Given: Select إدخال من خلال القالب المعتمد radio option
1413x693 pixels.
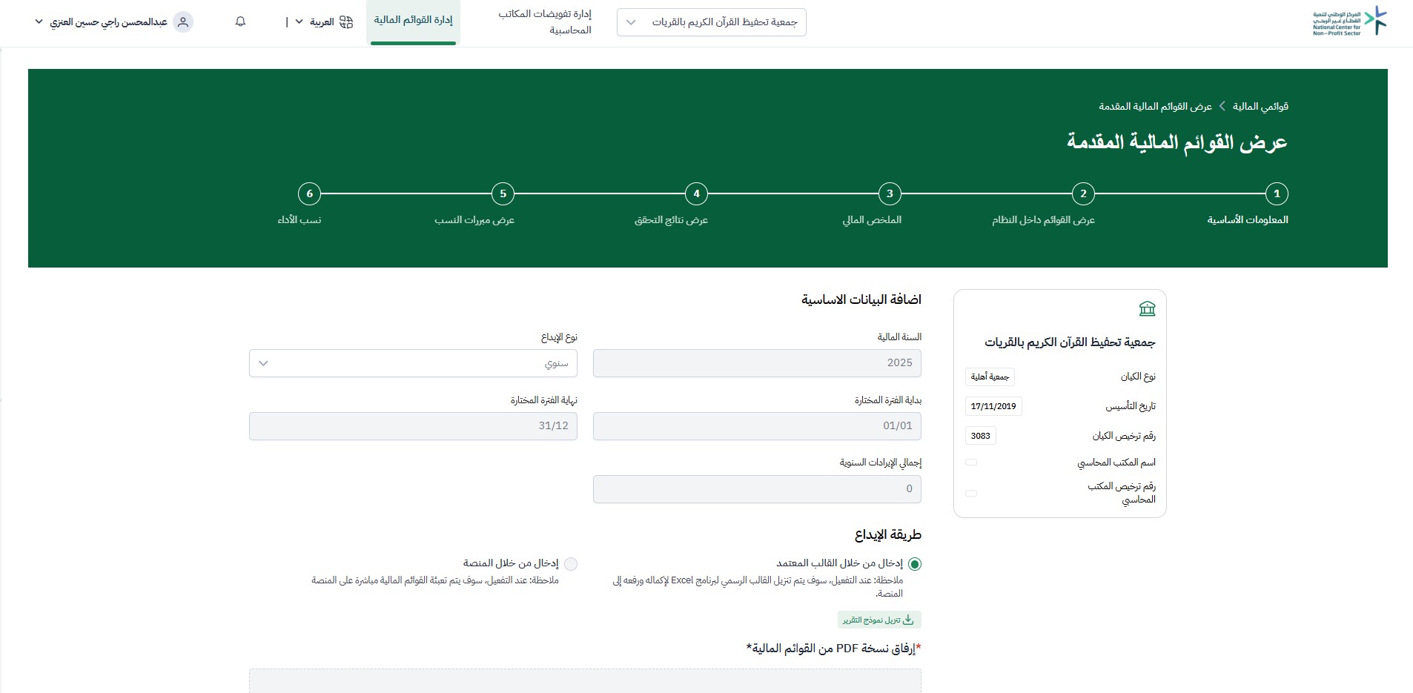Looking at the screenshot, I should [915, 564].
